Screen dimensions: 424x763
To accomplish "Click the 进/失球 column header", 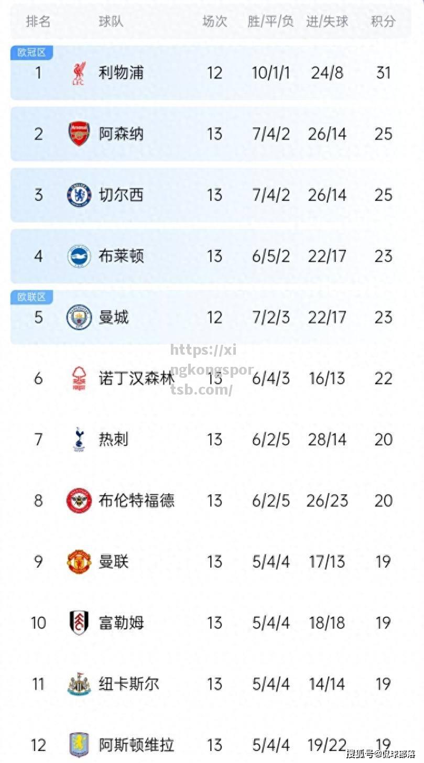I will 327,21.
